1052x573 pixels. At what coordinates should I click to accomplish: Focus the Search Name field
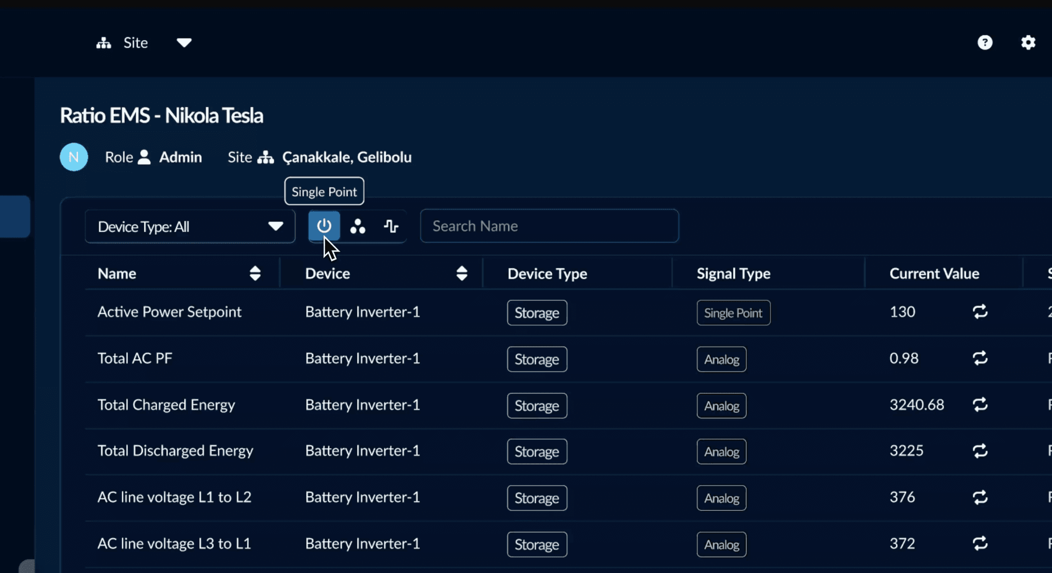pyautogui.click(x=549, y=226)
